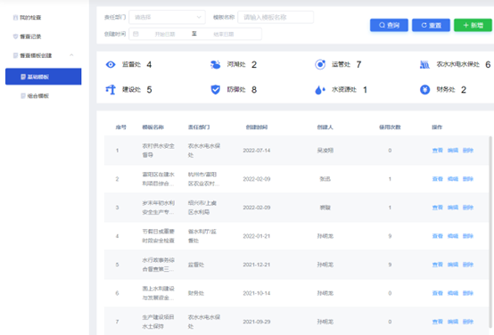Click the clipboard icon beside 我的检查
494x335 pixels.
point(15,18)
